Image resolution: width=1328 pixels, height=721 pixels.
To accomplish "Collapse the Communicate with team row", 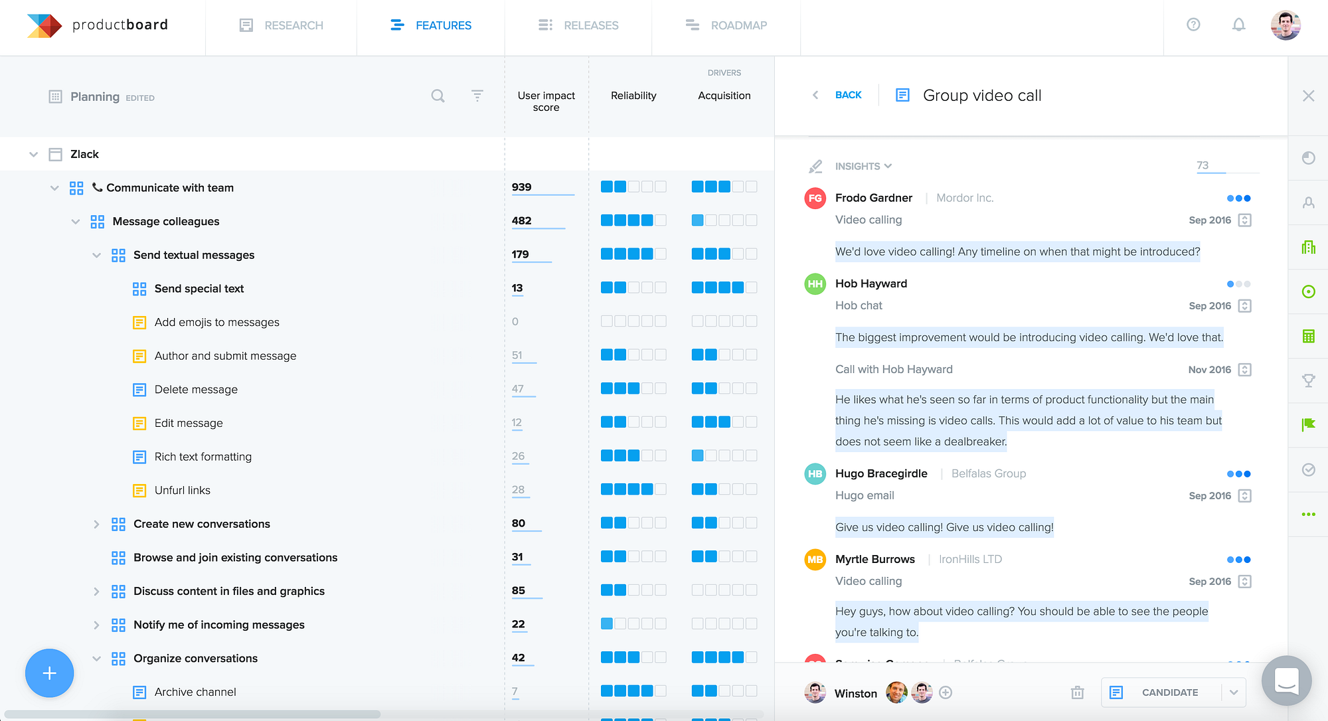I will 54,188.
